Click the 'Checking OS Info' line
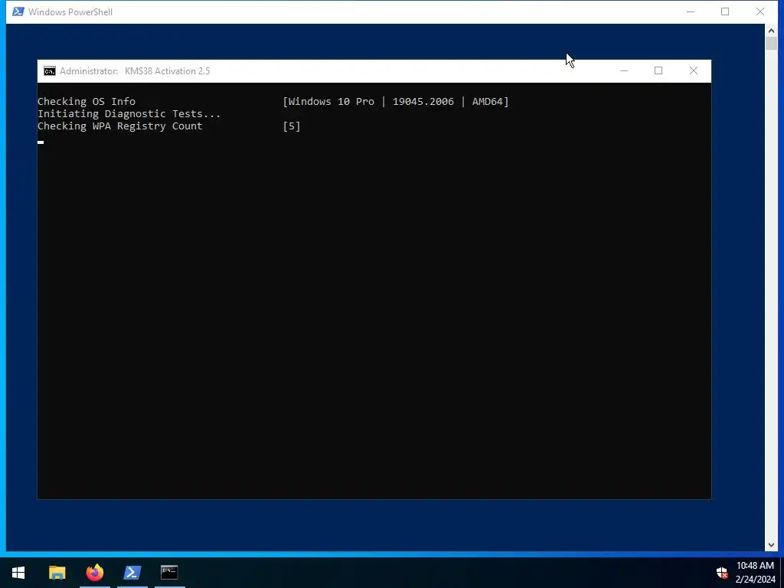Viewport: 784px width, 588px height. pyautogui.click(x=87, y=102)
